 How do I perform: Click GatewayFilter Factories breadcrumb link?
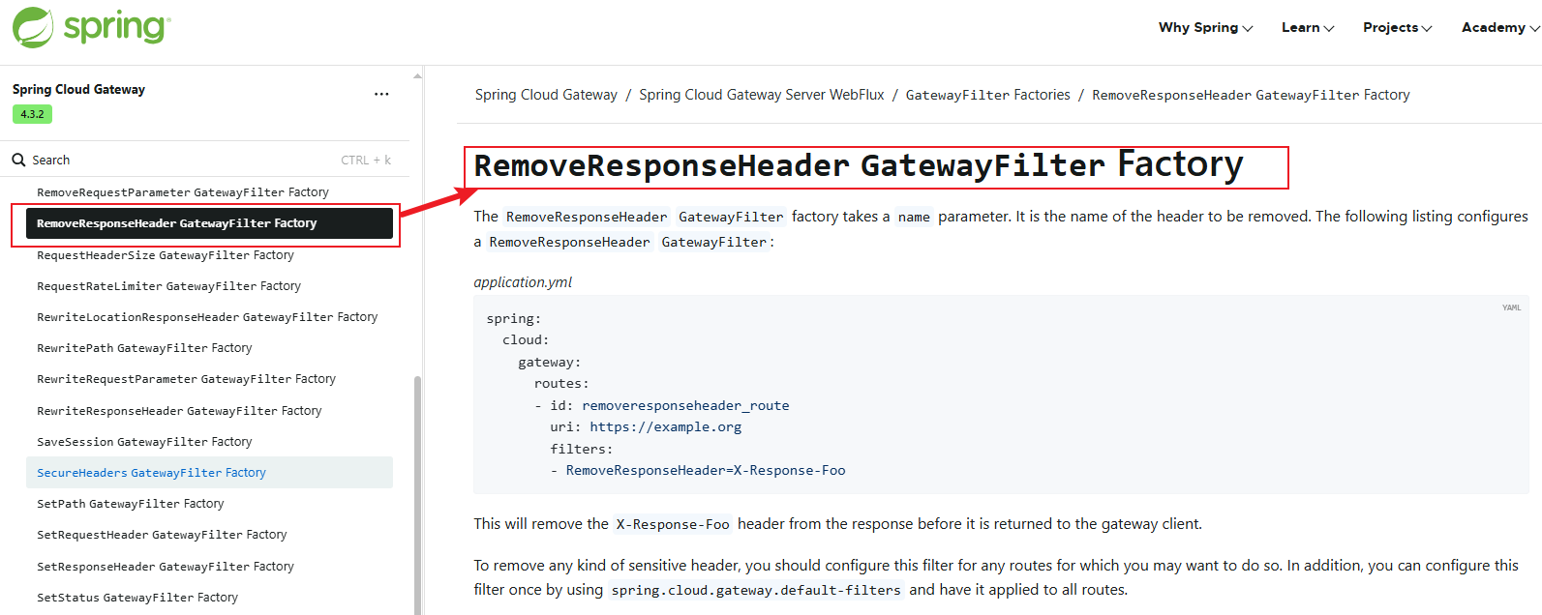click(x=988, y=95)
